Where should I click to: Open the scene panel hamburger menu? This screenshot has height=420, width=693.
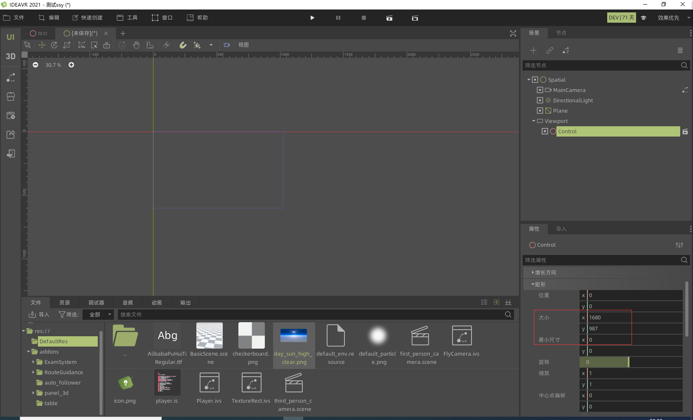pyautogui.click(x=680, y=50)
